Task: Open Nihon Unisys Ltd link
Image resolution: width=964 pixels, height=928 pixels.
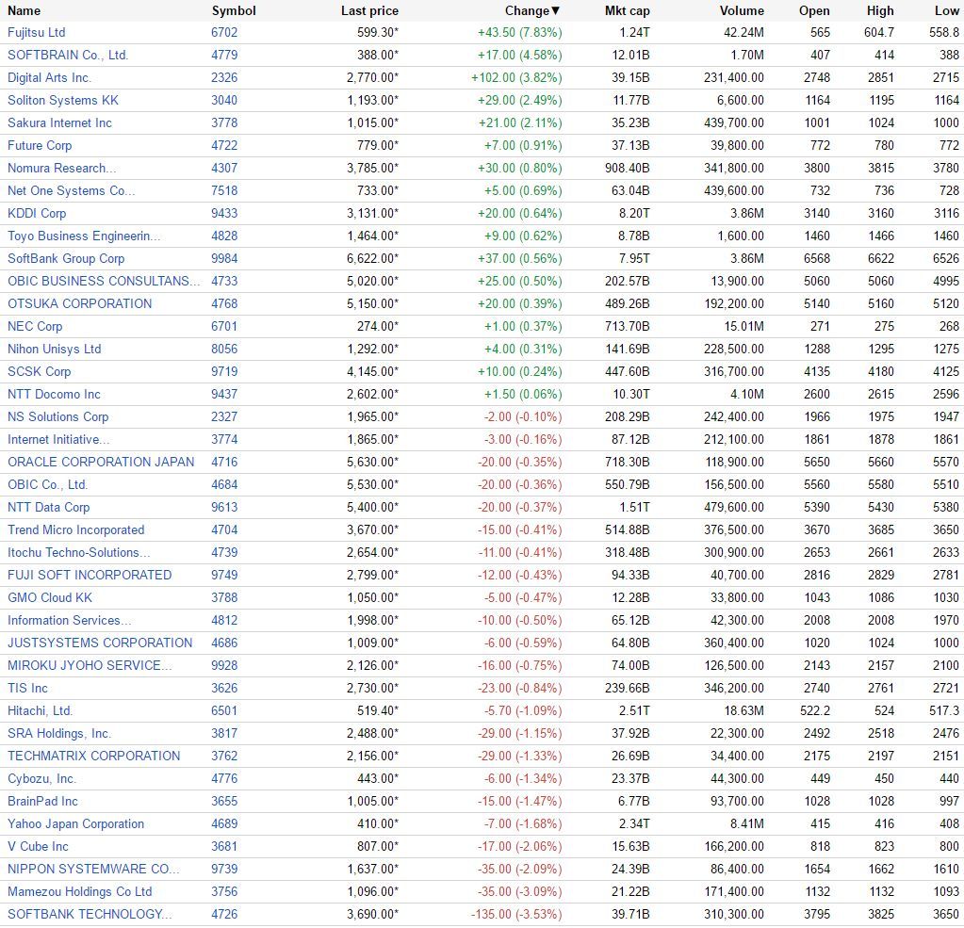Action: tap(54, 350)
